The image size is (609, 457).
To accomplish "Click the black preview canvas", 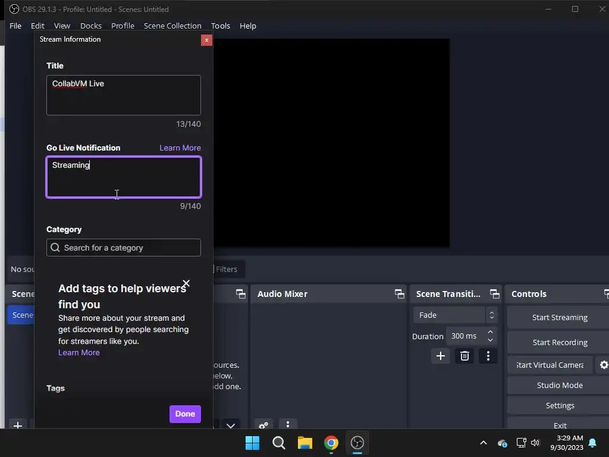I will (x=331, y=142).
